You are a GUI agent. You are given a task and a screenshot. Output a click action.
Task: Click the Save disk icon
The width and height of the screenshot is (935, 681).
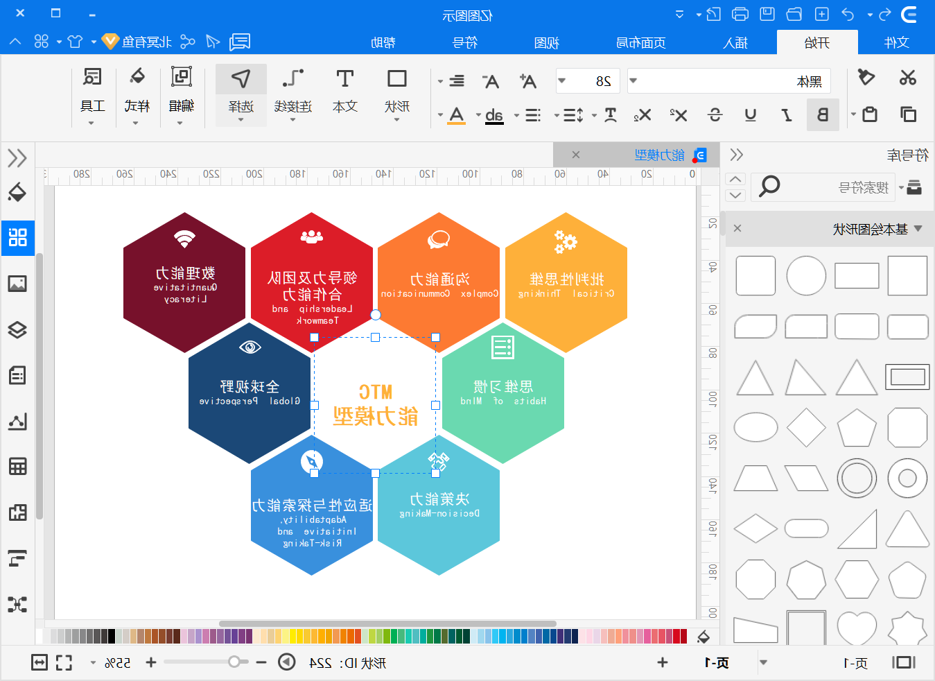click(767, 14)
